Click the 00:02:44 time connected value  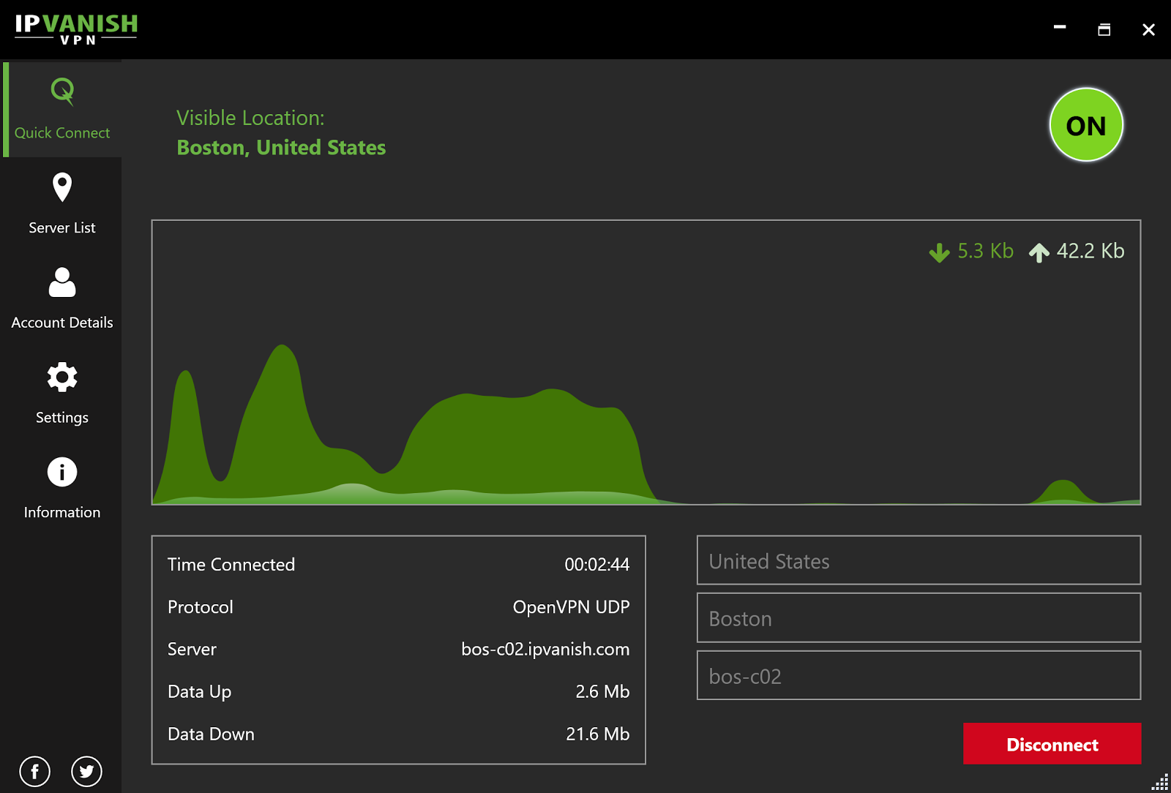click(x=596, y=565)
